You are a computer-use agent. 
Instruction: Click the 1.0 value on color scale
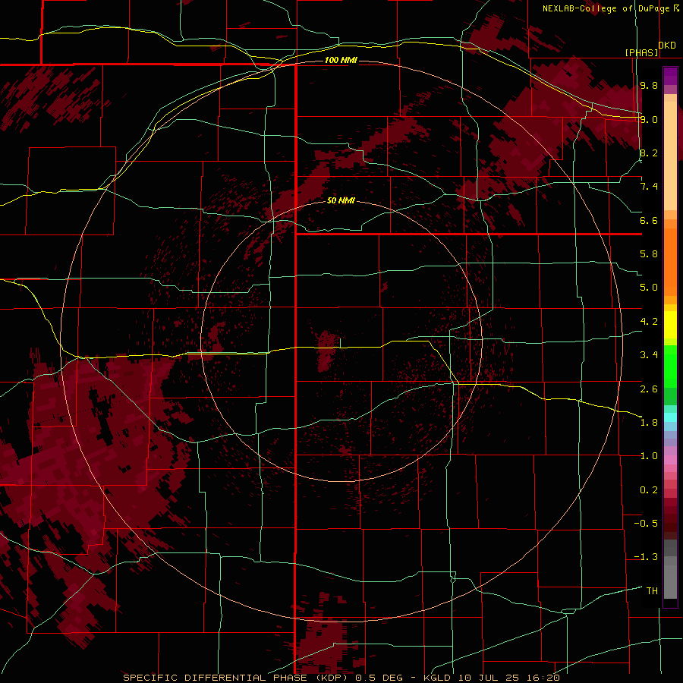[649, 456]
